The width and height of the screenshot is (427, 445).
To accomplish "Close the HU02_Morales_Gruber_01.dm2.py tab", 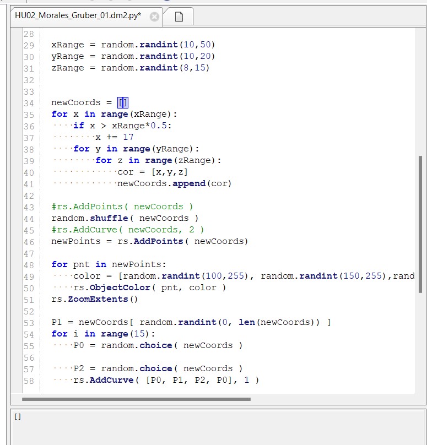I will (x=154, y=17).
